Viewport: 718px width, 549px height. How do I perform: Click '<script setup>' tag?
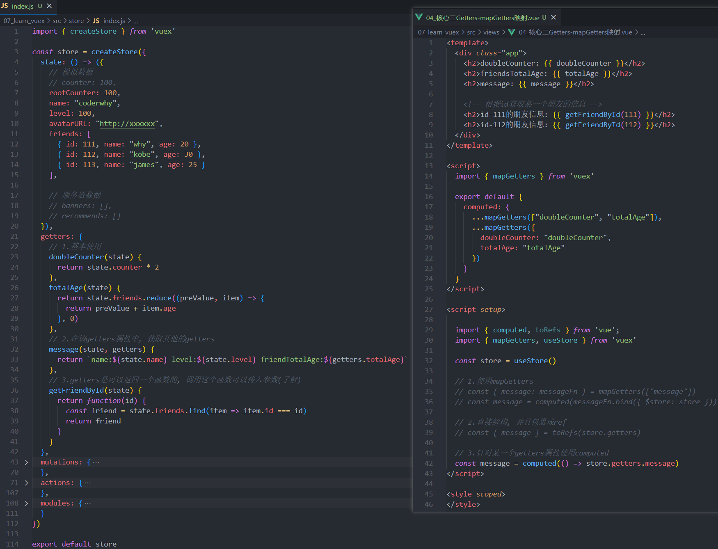coord(476,309)
